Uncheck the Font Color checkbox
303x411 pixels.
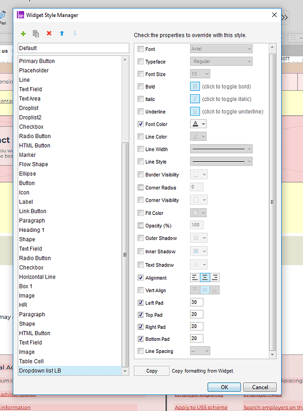[x=141, y=124]
